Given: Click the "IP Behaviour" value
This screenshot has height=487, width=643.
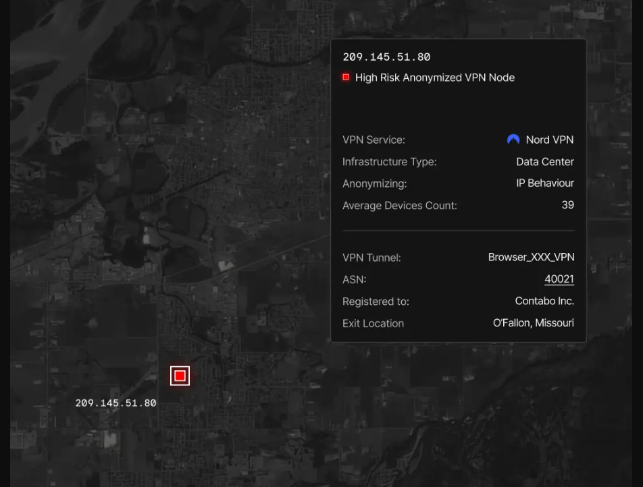Looking at the screenshot, I should pyautogui.click(x=545, y=183).
